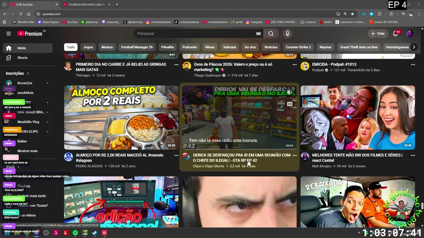Select the Música filter chip
This screenshot has width=424, height=238.
pyautogui.click(x=107, y=47)
